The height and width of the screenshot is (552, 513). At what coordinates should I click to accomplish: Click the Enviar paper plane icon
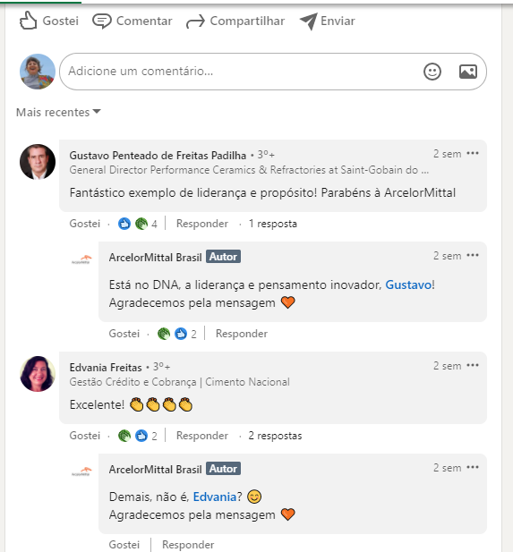click(x=309, y=21)
